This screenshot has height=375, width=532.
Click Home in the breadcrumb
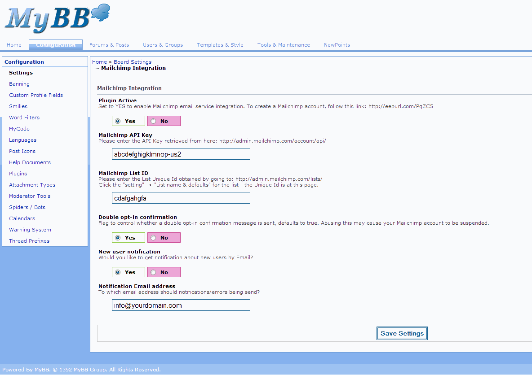99,62
